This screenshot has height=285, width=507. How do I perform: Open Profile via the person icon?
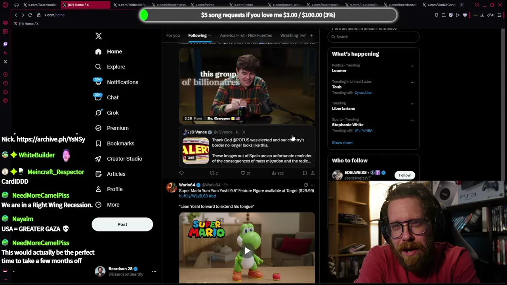point(98,189)
